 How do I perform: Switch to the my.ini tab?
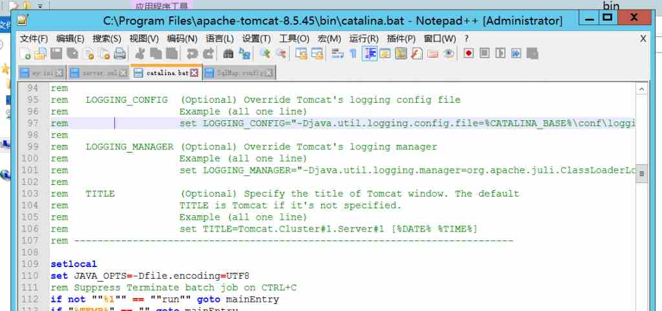click(x=42, y=73)
